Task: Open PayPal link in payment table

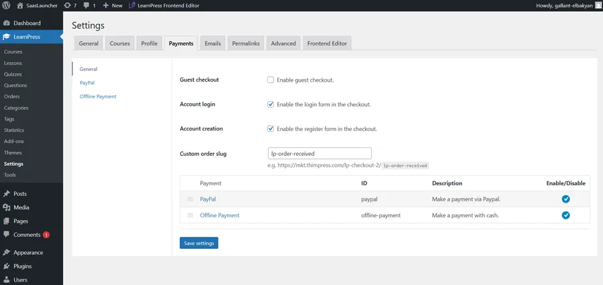Action: [208, 199]
